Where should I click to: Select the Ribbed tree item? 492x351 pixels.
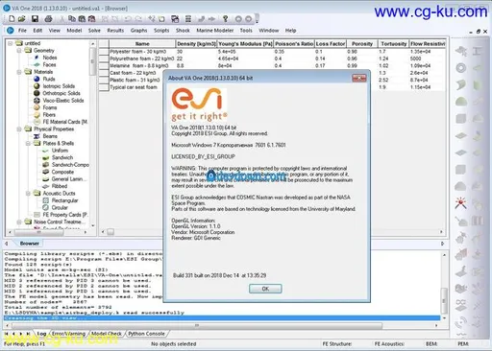(x=60, y=186)
